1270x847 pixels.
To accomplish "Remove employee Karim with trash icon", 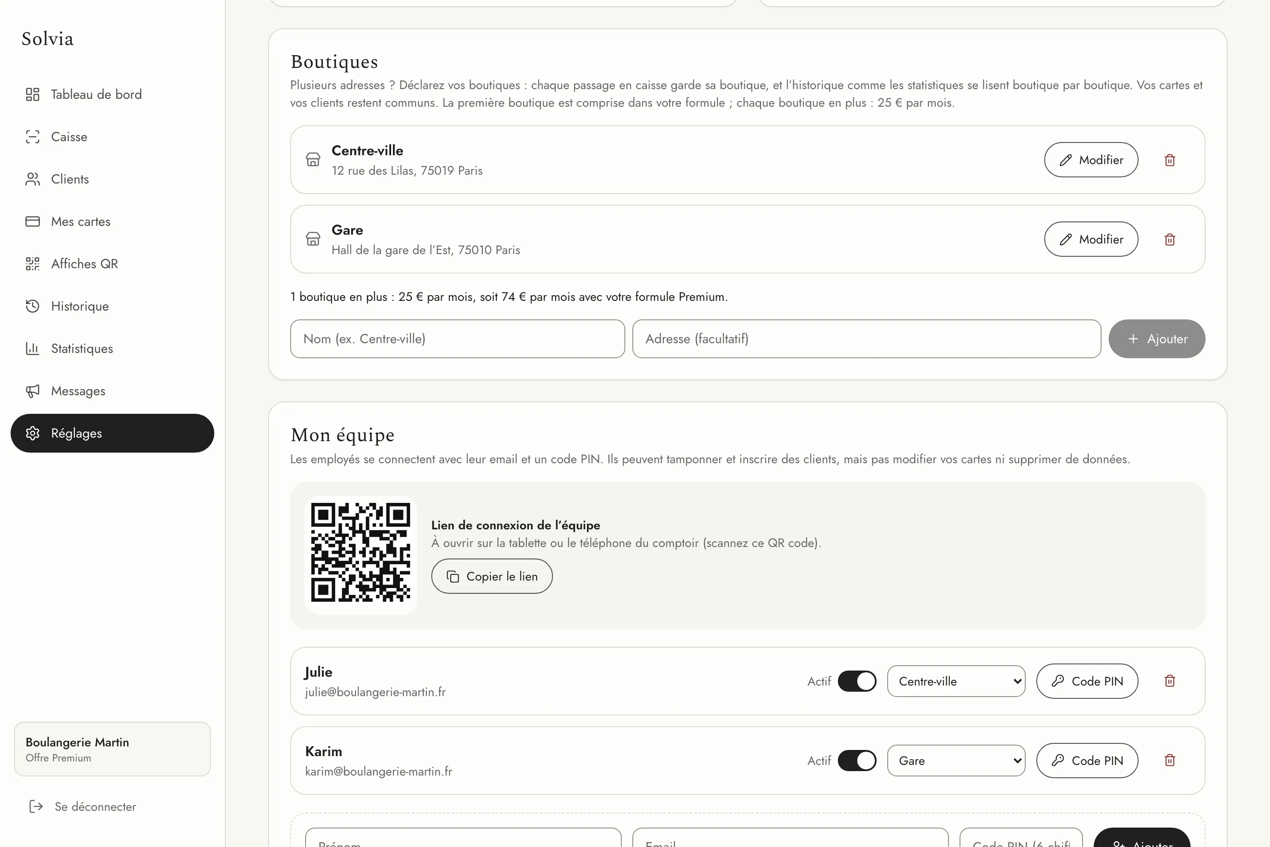I will click(1169, 760).
